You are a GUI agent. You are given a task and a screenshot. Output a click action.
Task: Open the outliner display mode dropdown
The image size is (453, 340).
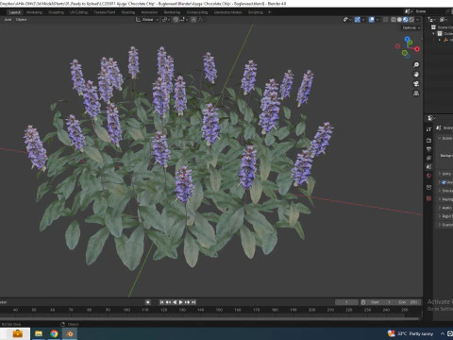point(444,20)
